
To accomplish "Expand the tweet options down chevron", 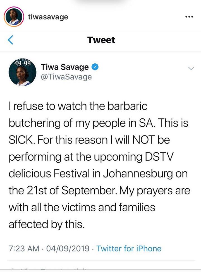I will [191, 68].
